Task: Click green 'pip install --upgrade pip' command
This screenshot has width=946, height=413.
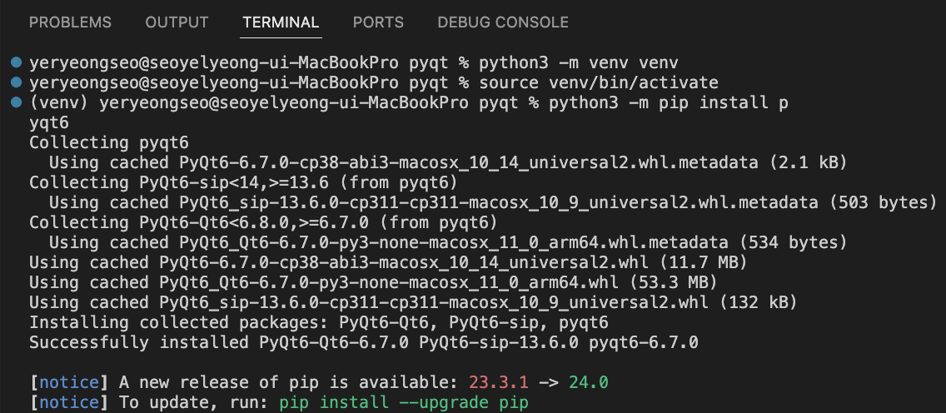Action: [x=404, y=402]
